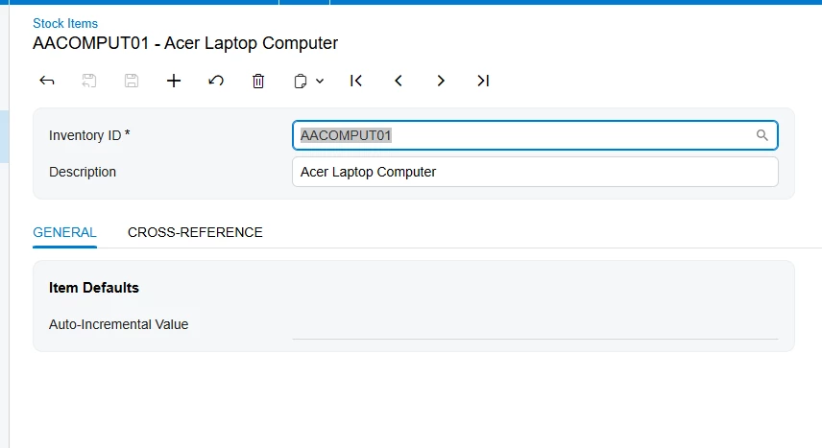Switch to the CROSS-REFERENCE tab
Image resolution: width=822 pixels, height=448 pixels.
[195, 232]
